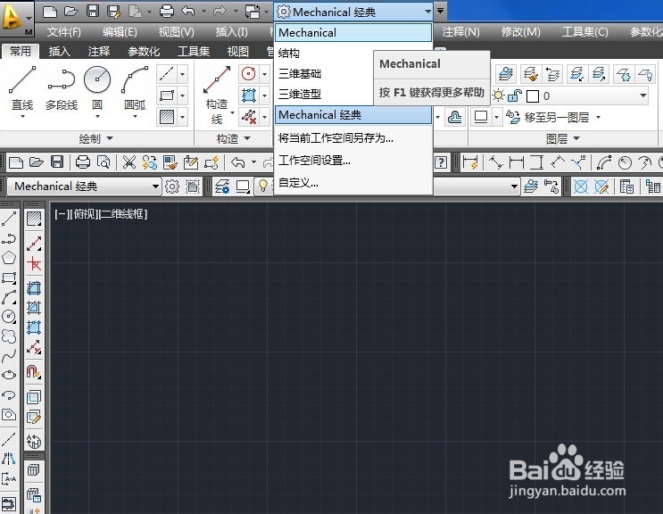Select the spline tool in left toolbar
663x514 pixels.
[9, 356]
